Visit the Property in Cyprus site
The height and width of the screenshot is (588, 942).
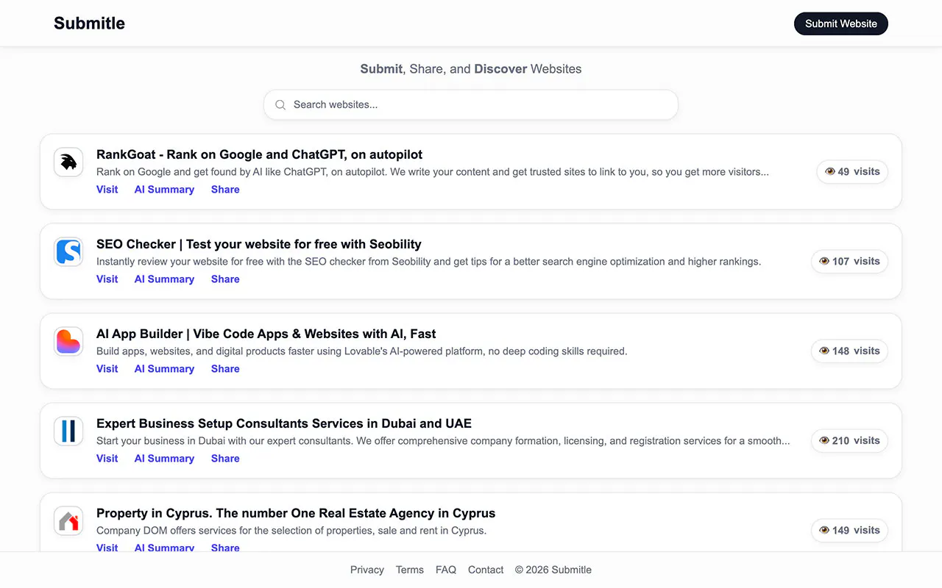(107, 548)
